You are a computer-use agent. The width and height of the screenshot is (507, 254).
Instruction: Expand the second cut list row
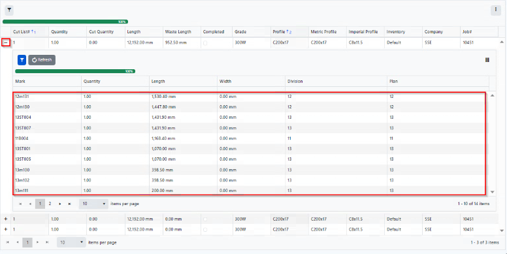coord(5,219)
